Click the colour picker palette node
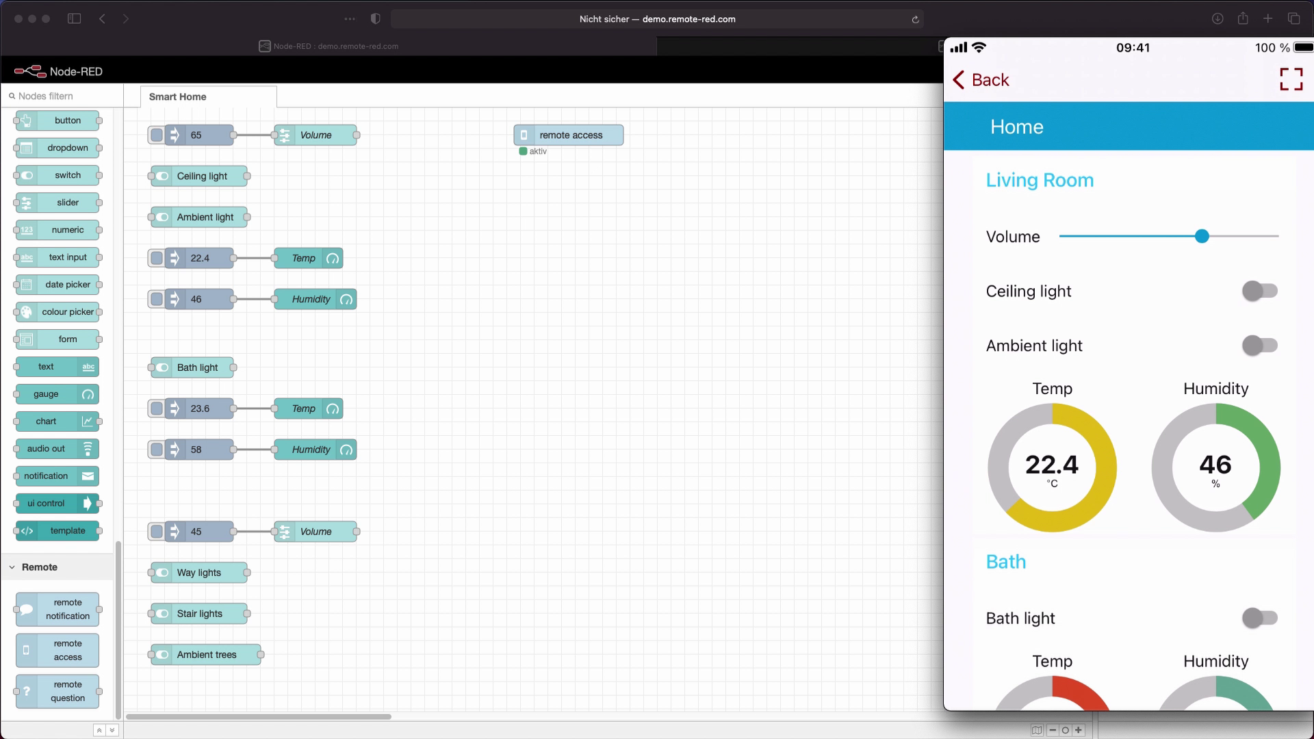Viewport: 1314px width, 739px height. pyautogui.click(x=57, y=312)
